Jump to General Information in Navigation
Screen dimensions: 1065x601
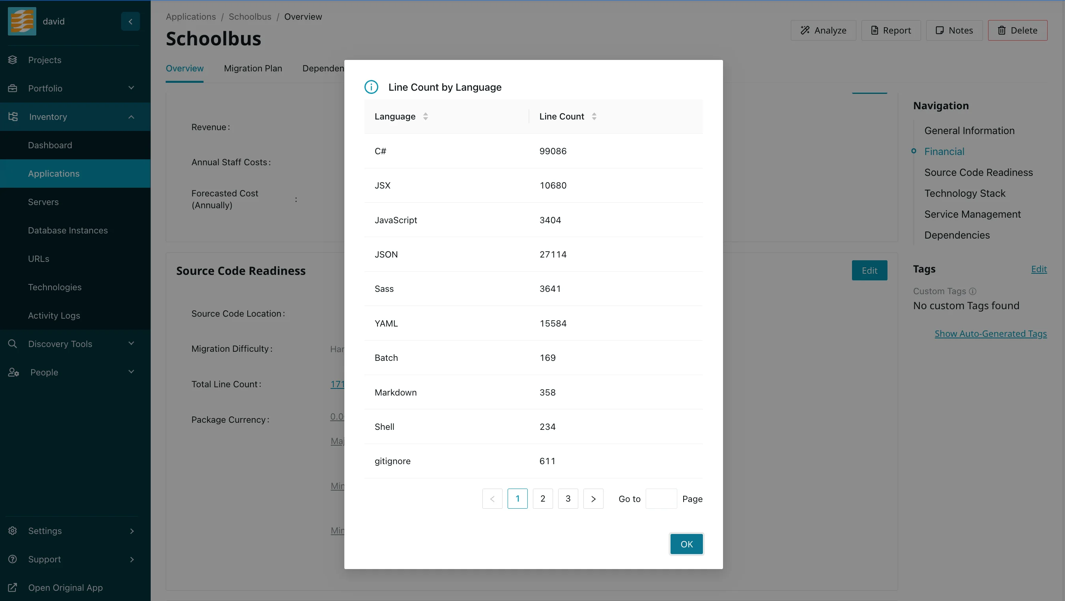point(969,131)
